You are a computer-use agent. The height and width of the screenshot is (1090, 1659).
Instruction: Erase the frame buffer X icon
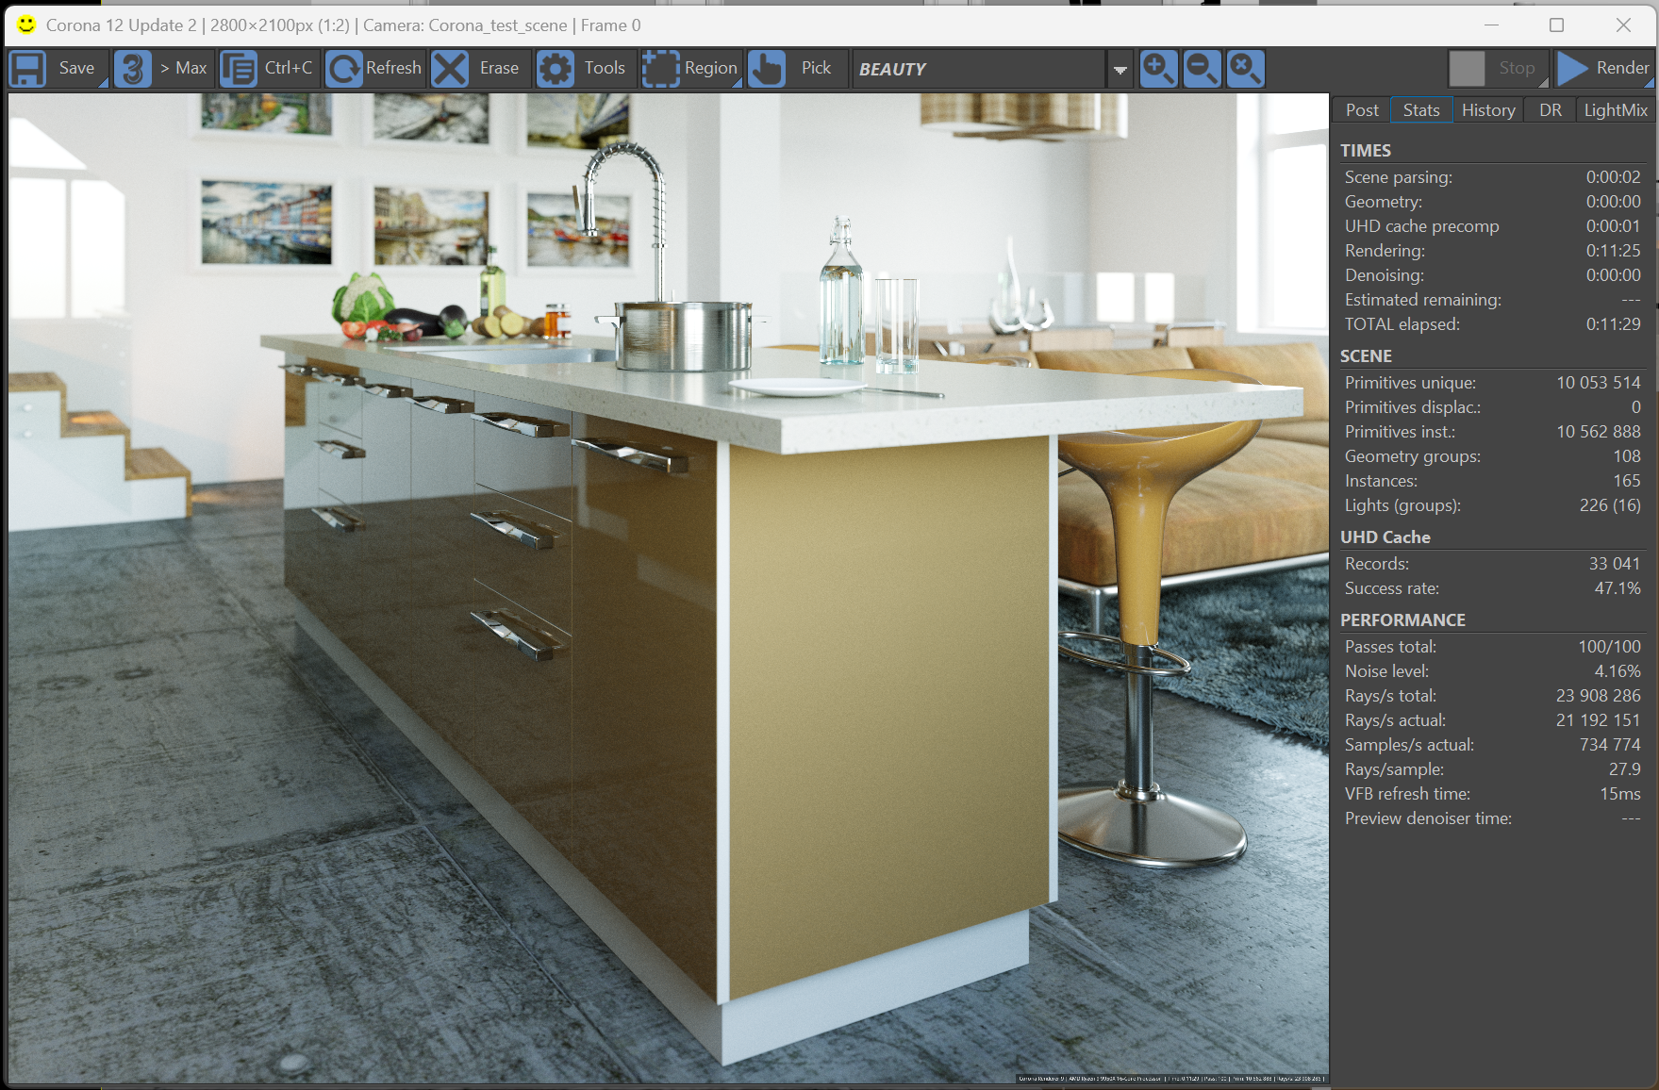point(450,69)
